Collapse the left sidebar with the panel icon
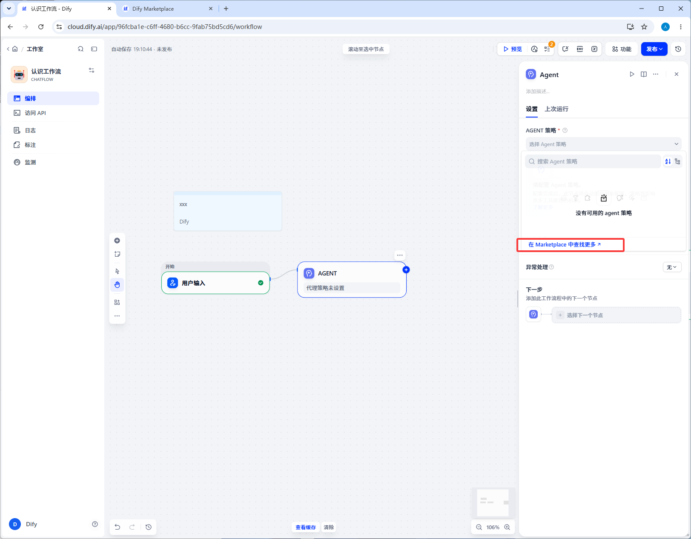The image size is (691, 539). 94,49
